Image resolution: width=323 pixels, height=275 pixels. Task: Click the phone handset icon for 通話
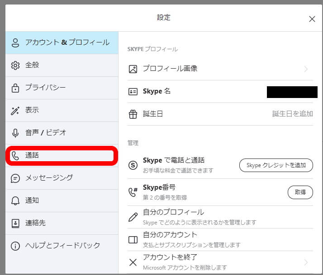15,156
